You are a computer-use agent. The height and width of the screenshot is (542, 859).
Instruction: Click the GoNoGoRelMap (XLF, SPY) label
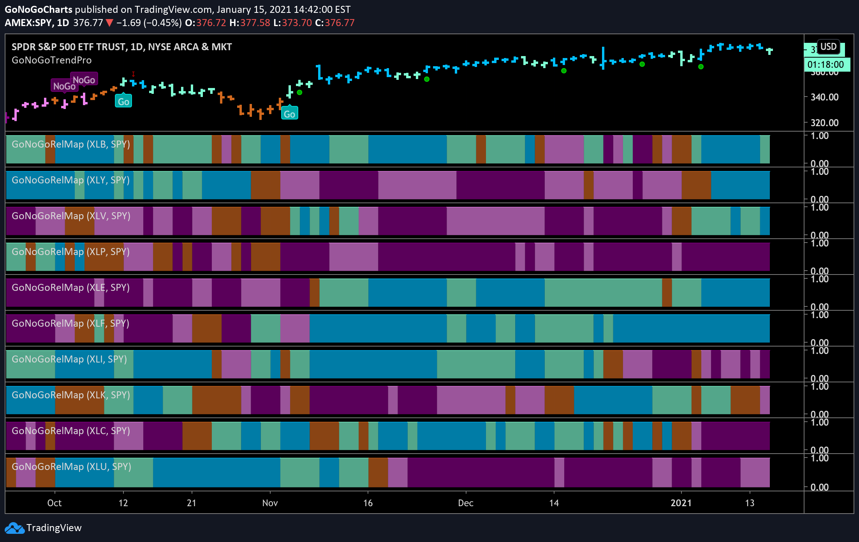coord(70,324)
